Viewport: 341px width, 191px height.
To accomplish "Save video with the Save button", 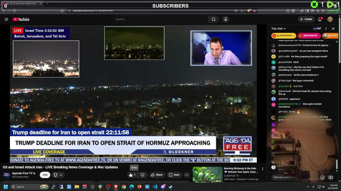I will pyautogui.click(x=174, y=175).
